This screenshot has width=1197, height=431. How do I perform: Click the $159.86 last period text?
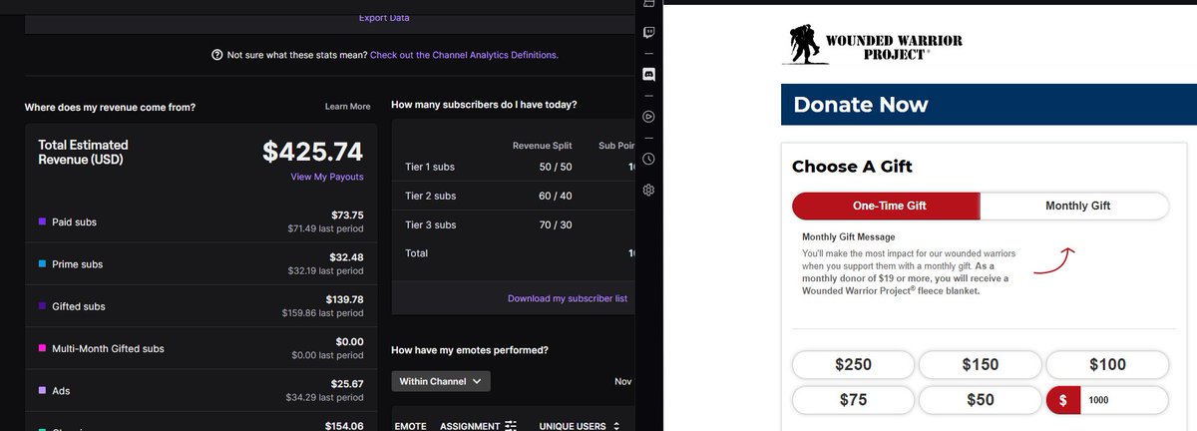click(x=322, y=313)
